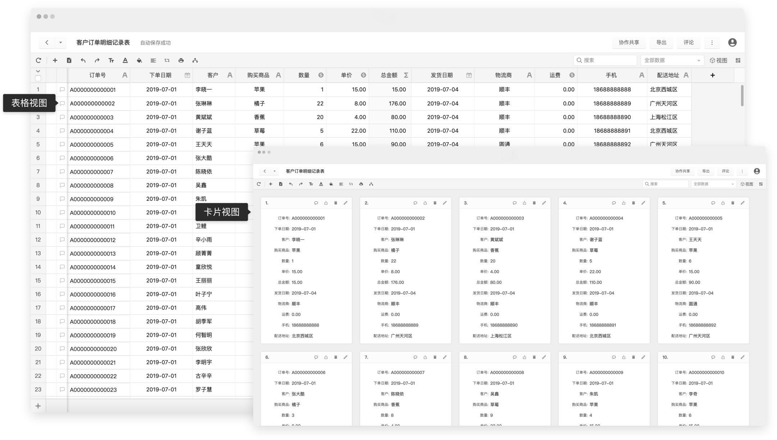The image size is (777, 440).
Task: Click comment icon on card 10
Action: click(x=713, y=357)
